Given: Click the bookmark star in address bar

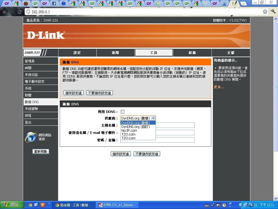Looking at the screenshot, I should [x=265, y=11].
